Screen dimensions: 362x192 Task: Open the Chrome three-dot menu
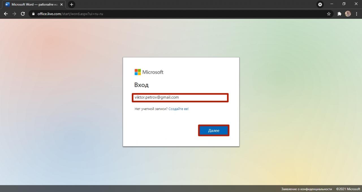[x=357, y=14]
